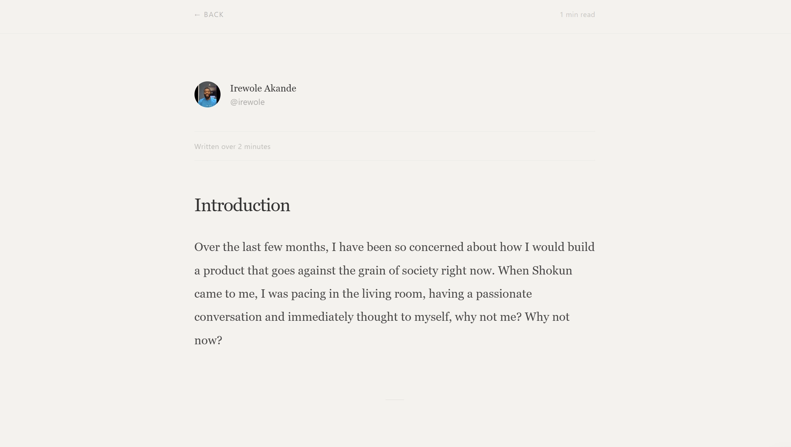Select the '1 min read' indicator
Image resolution: width=791 pixels, height=447 pixels.
577,14
